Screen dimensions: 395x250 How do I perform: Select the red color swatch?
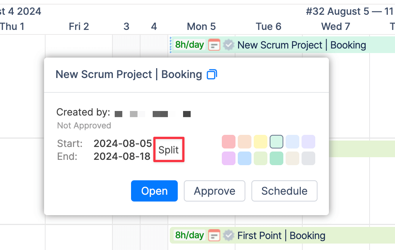click(x=229, y=142)
